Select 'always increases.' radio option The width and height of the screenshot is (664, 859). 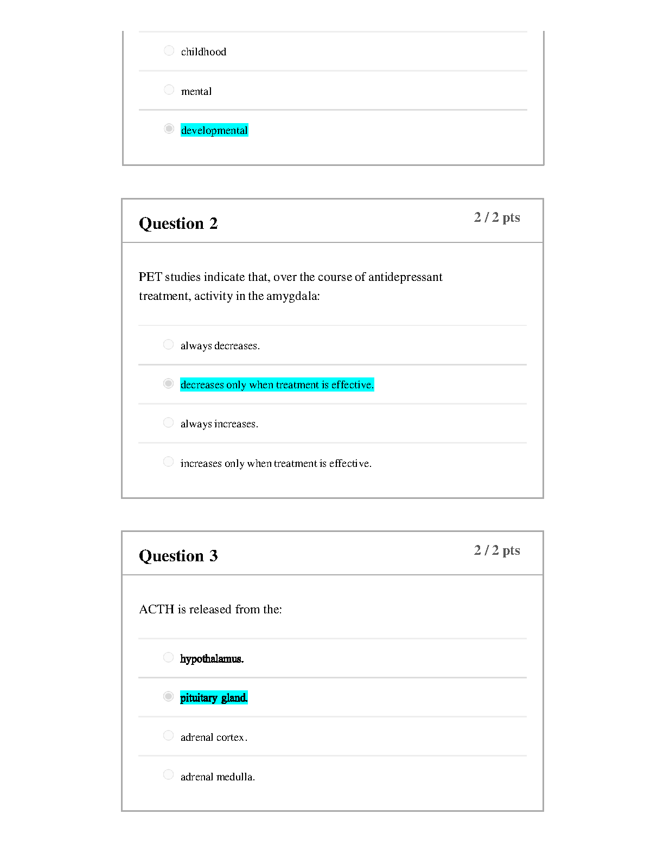pos(168,422)
